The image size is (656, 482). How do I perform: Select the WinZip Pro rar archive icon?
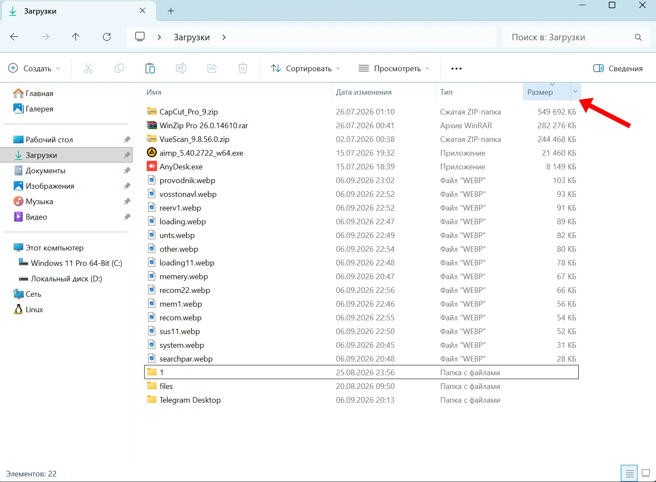pos(152,125)
